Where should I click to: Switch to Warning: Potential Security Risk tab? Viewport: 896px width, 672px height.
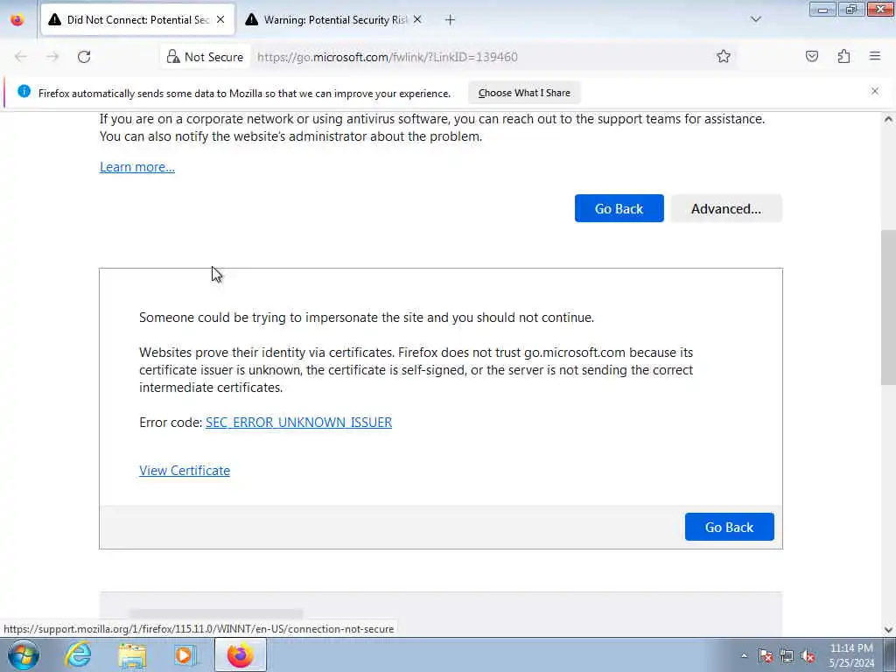click(335, 20)
